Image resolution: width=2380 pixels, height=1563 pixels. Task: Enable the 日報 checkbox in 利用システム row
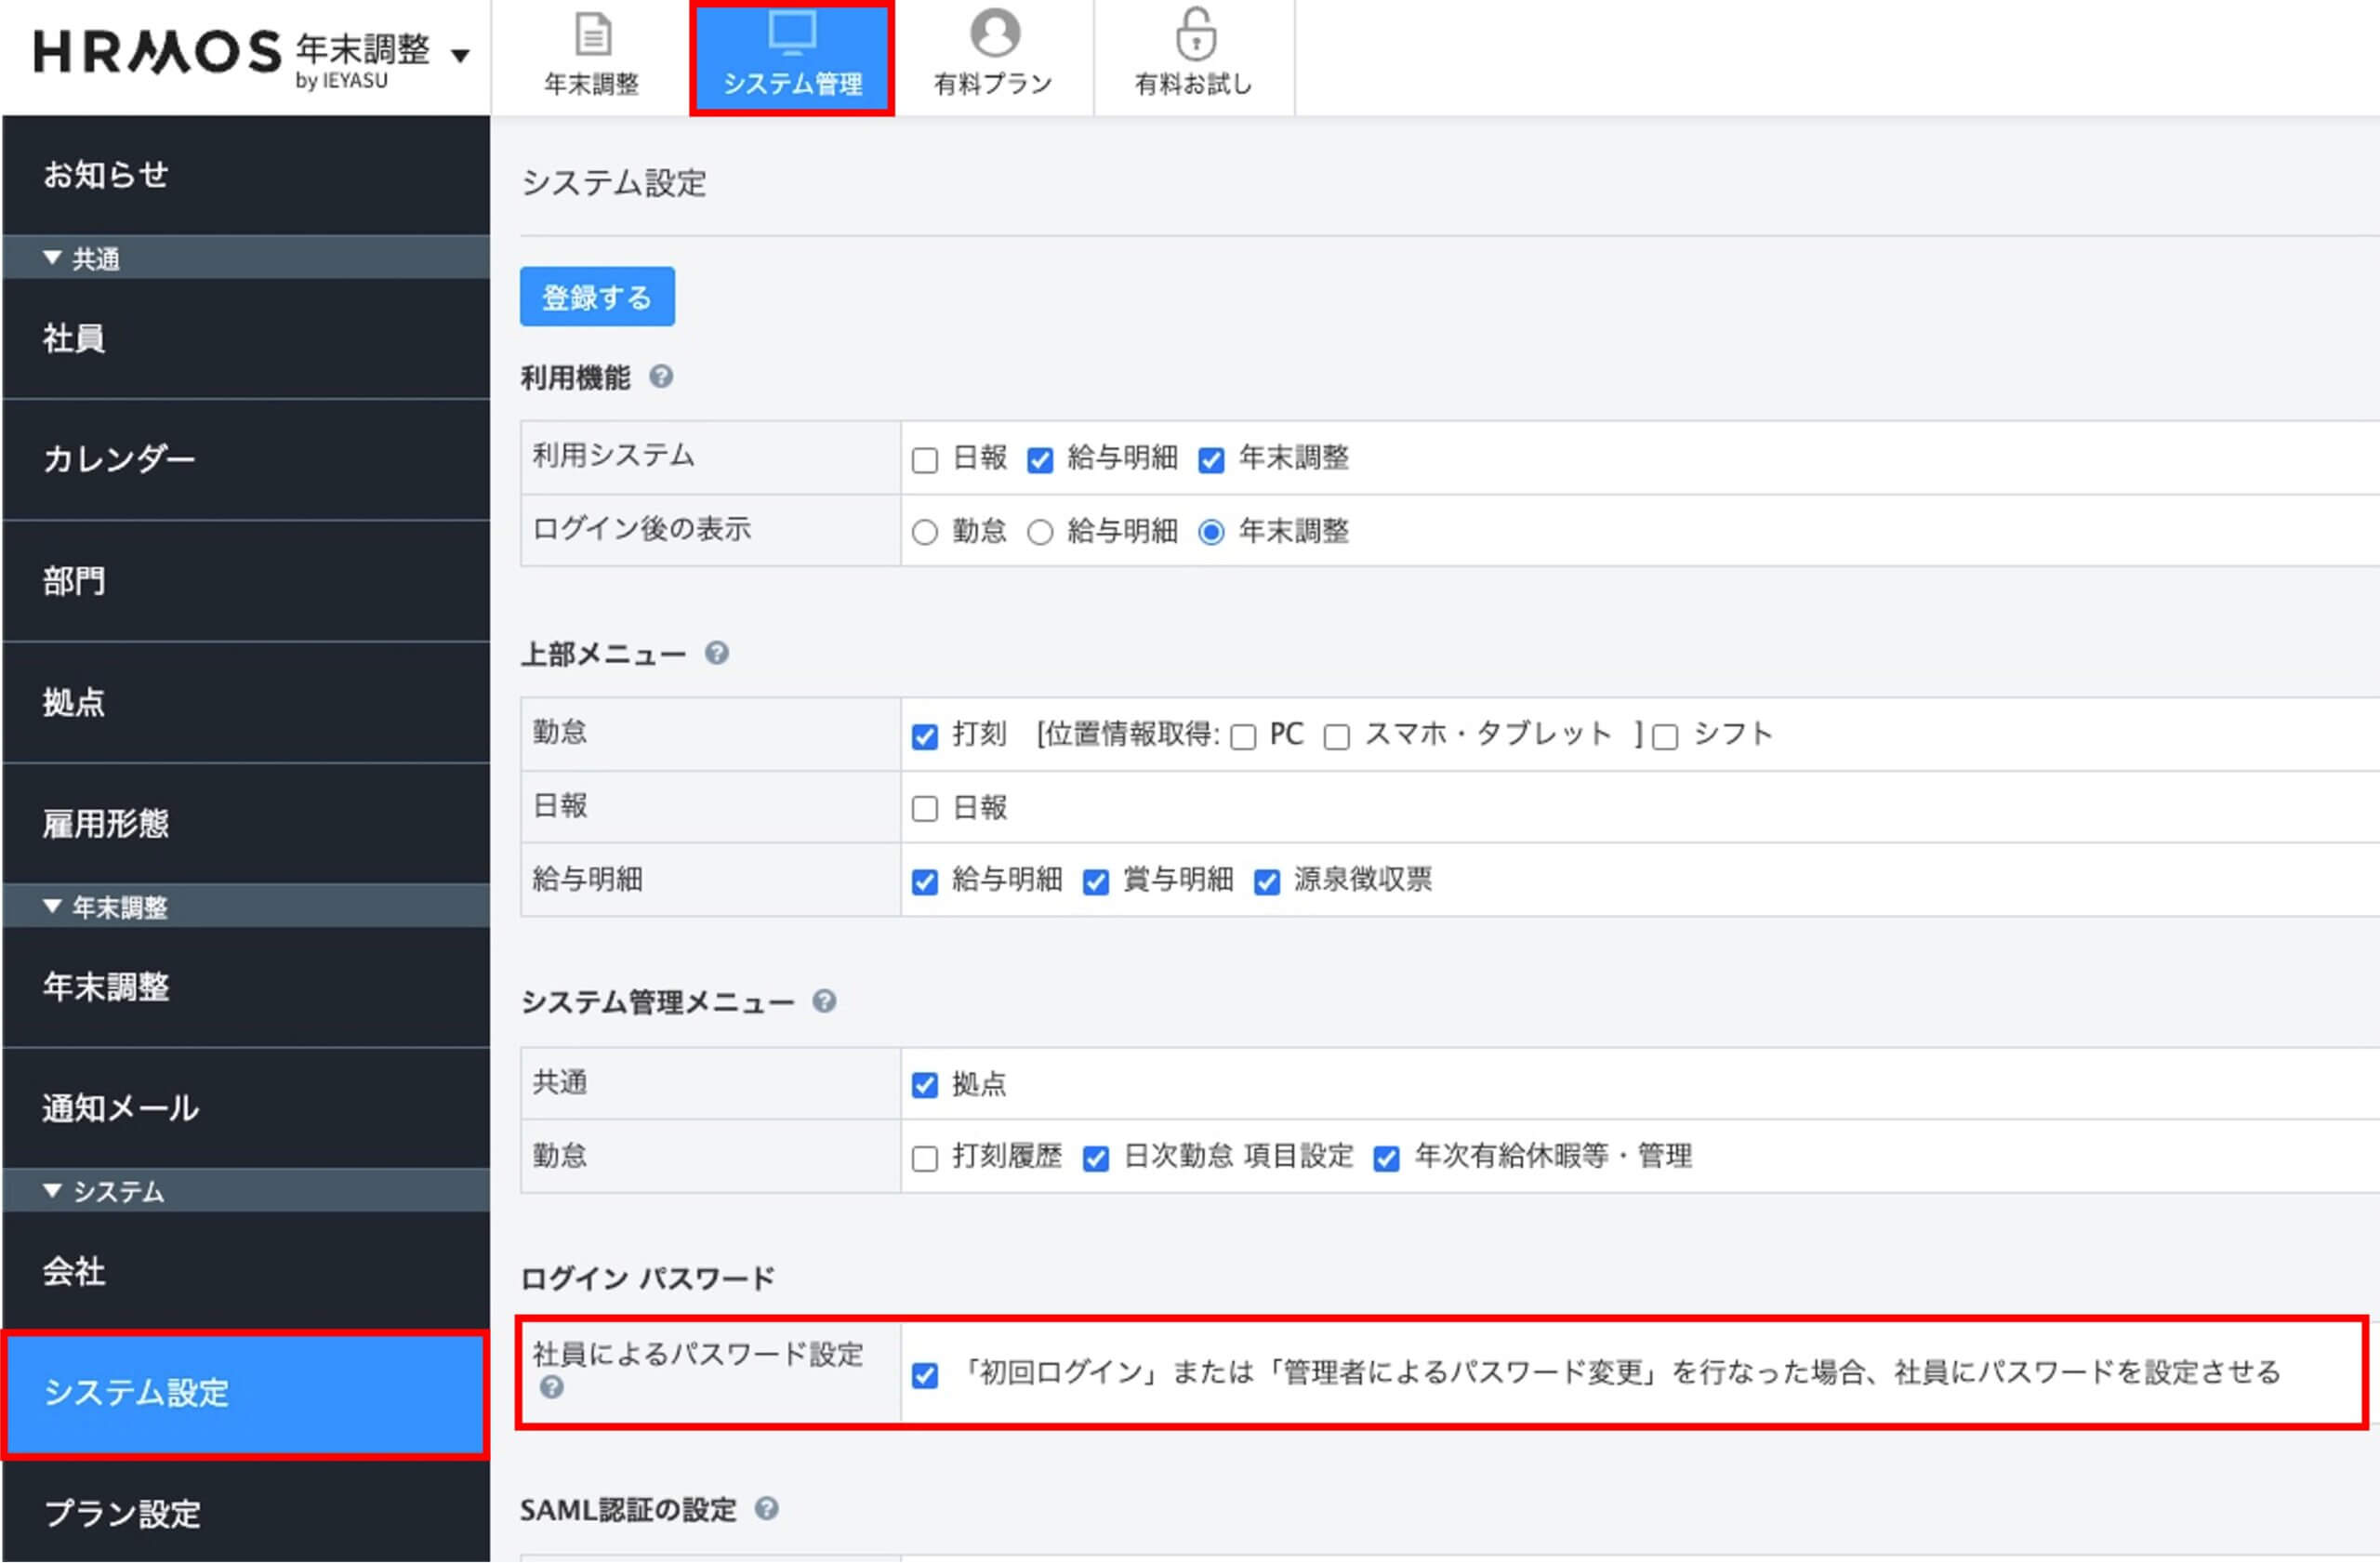(x=925, y=460)
